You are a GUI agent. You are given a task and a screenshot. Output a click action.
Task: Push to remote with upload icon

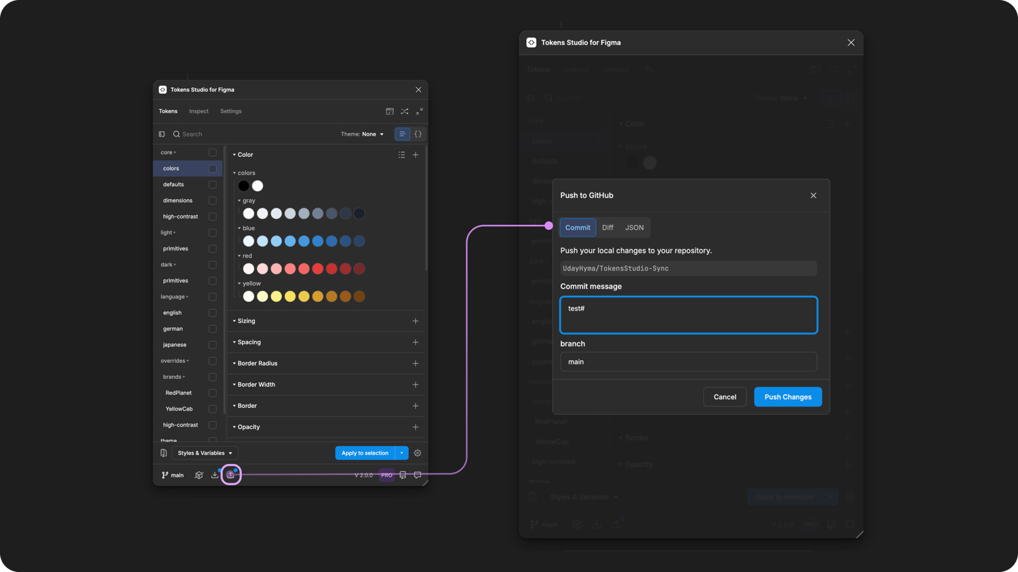pos(231,475)
